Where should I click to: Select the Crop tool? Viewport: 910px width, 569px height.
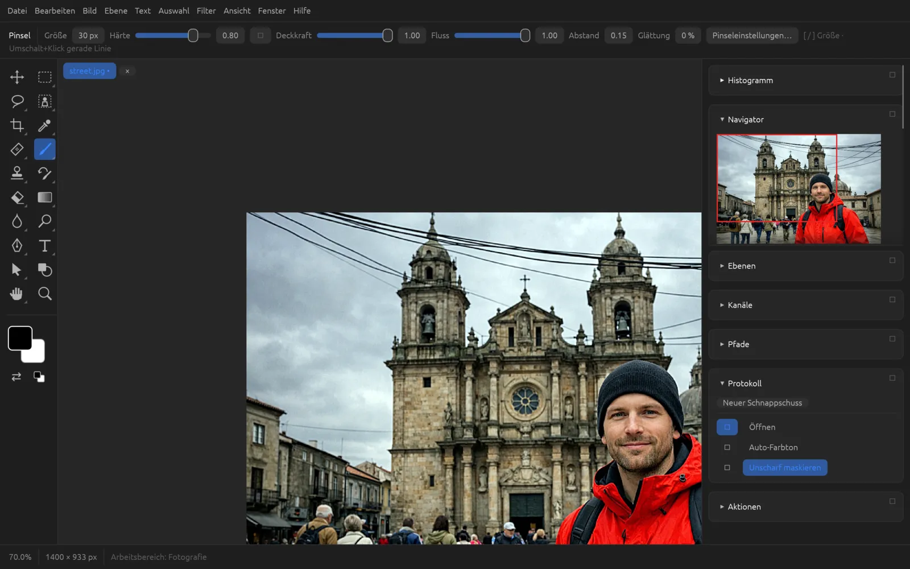[17, 125]
